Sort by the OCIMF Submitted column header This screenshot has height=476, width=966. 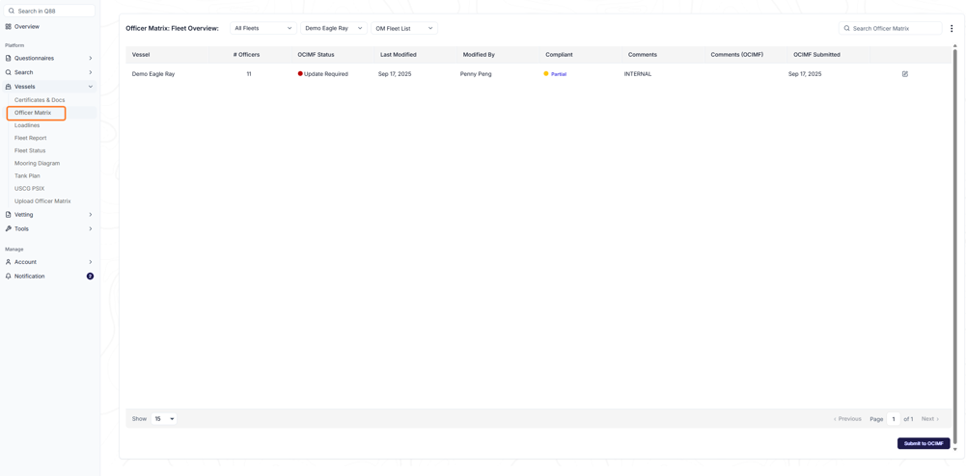click(x=816, y=55)
